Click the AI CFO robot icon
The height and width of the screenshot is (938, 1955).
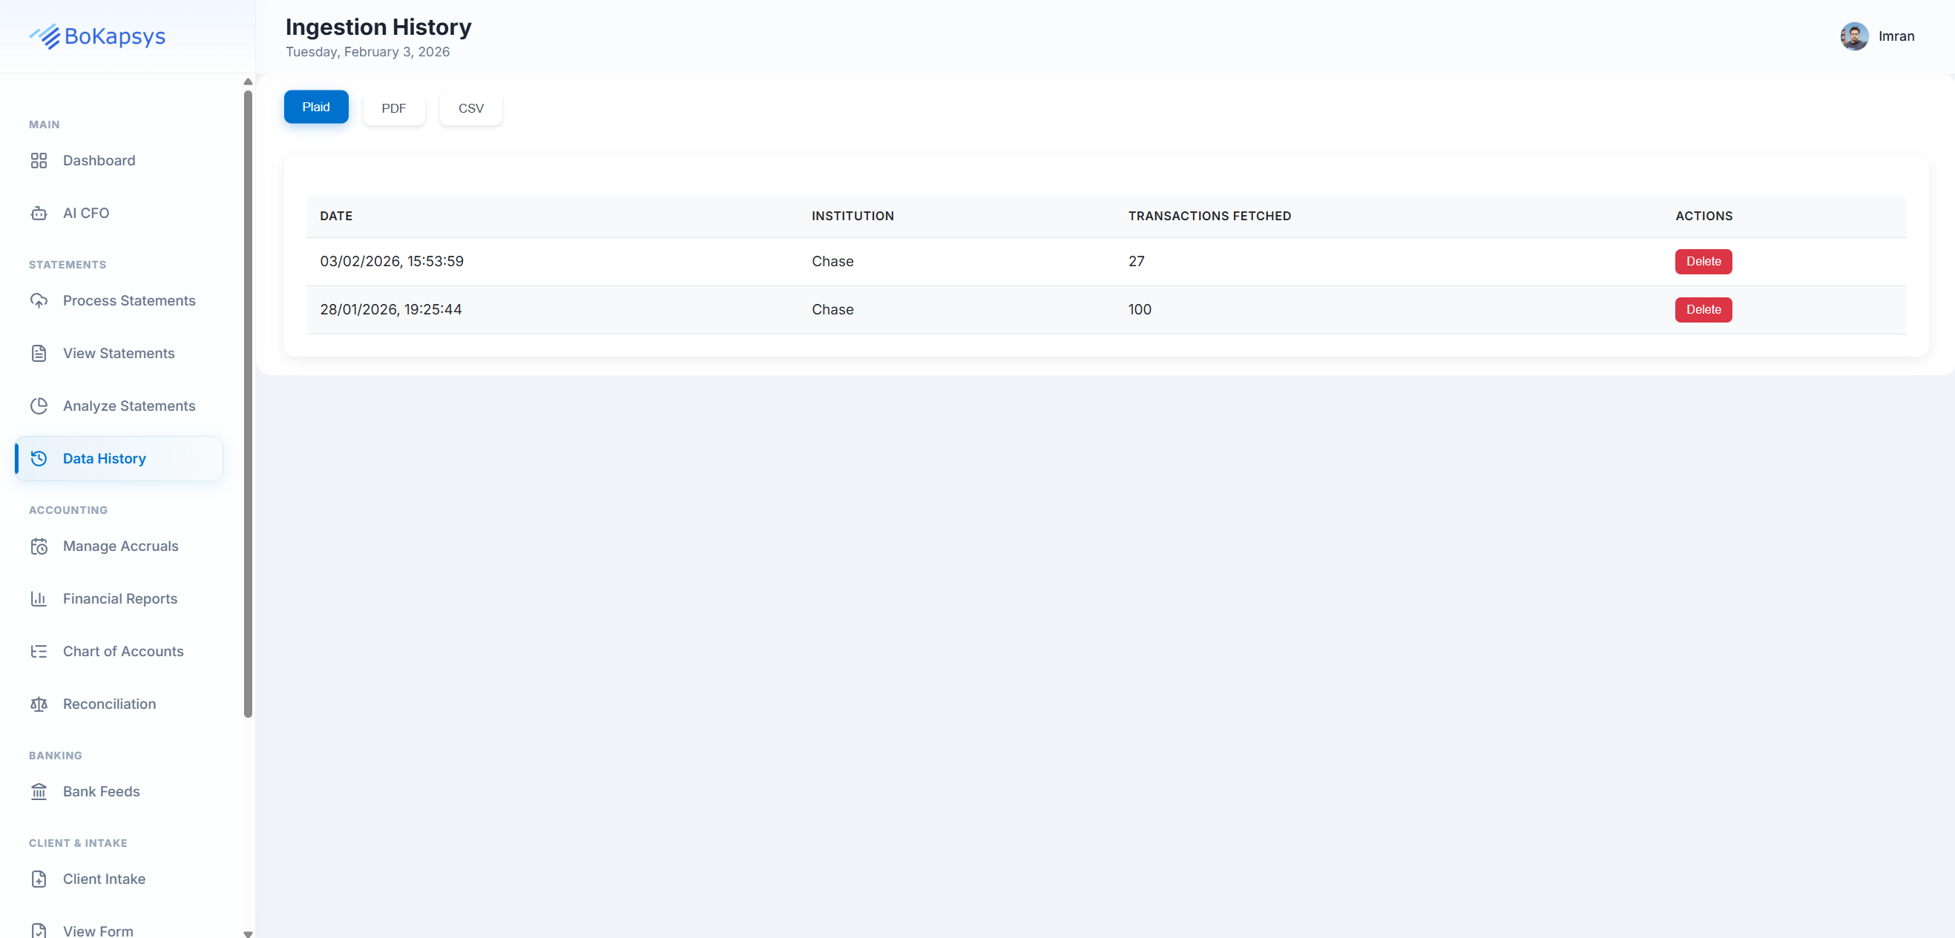pos(39,213)
